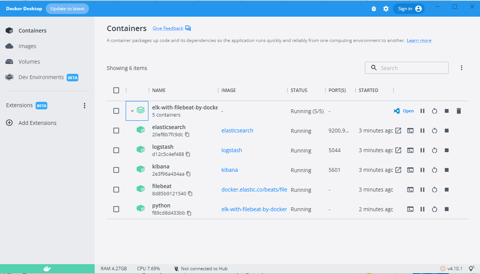This screenshot has width=480, height=274.
Task: Copy kibana container ID 2e3f96a434aa
Action: (x=189, y=174)
